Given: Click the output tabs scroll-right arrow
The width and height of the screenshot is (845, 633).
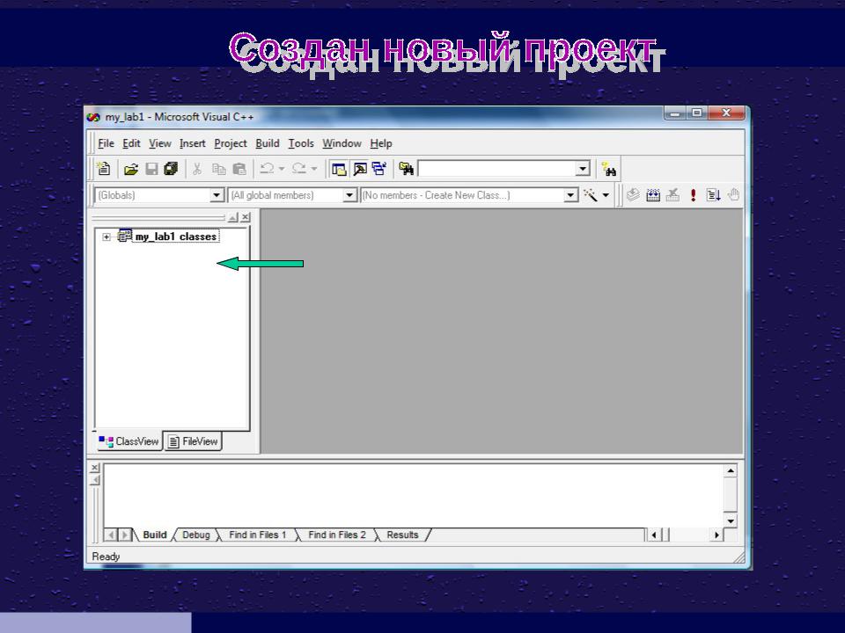Looking at the screenshot, I should point(124,535).
